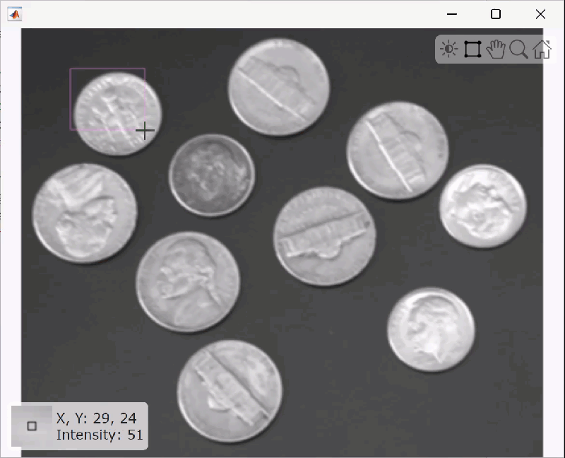Click the dark dime in the image center
565x458 pixels.
pyautogui.click(x=211, y=175)
